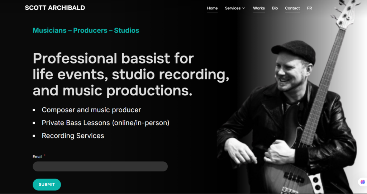Click the Musicians – Producers – Studios tagline
The image size is (367, 194).
[86, 30]
